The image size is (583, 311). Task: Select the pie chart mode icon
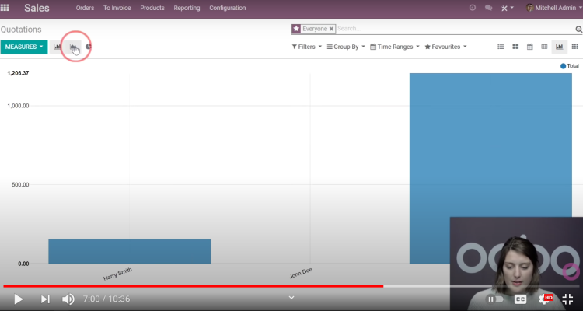pyautogui.click(x=89, y=47)
